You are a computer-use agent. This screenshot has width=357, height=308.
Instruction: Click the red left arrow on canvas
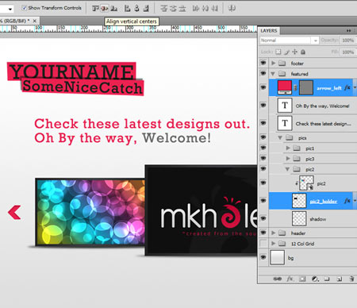coord(14,213)
